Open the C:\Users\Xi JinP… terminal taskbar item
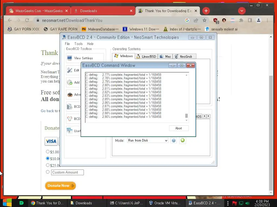 126,203
